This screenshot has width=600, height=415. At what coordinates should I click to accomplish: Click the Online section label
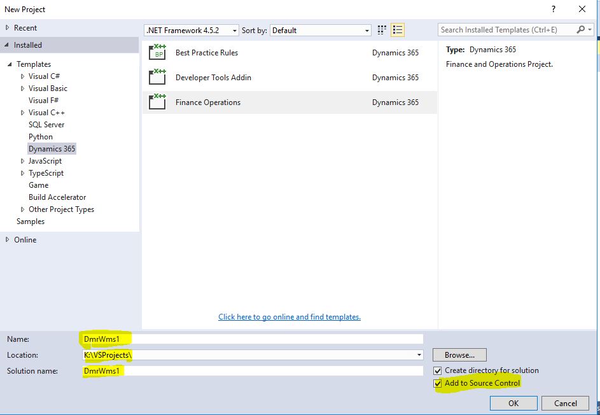(x=25, y=240)
